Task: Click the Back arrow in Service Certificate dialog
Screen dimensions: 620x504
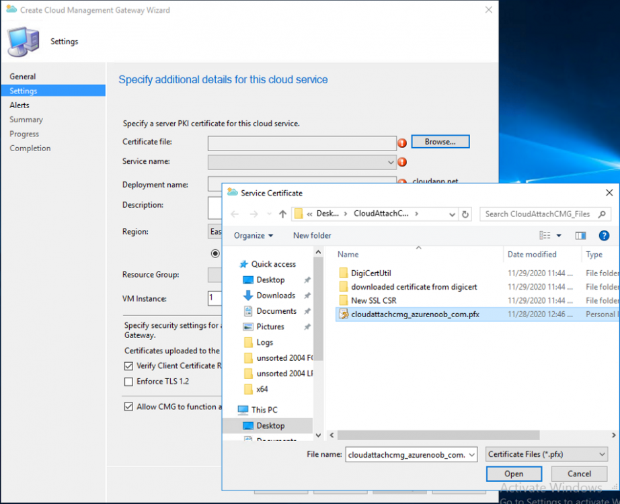Action: coord(235,214)
